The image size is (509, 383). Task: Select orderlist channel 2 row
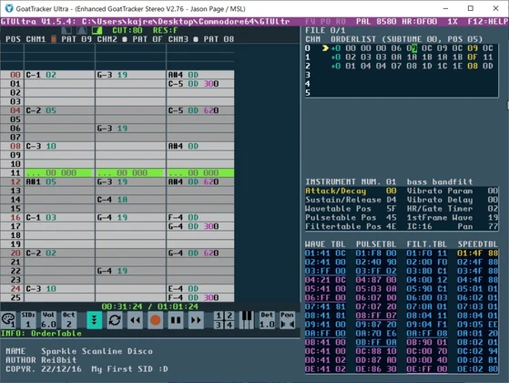click(x=402, y=66)
